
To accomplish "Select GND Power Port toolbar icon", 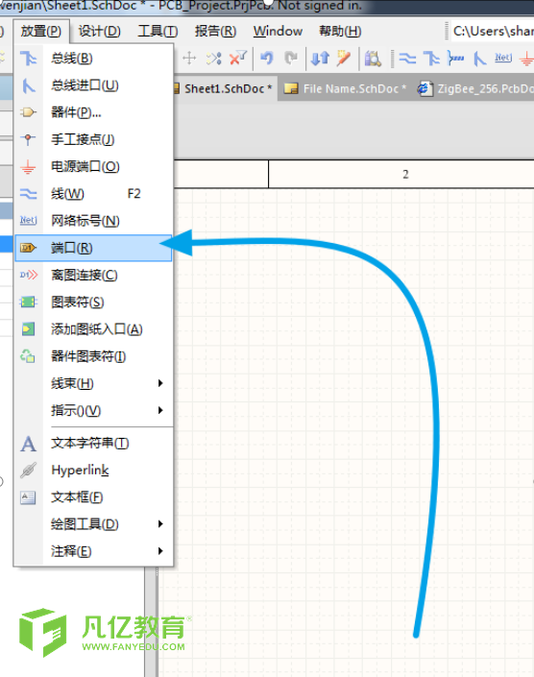I will tap(526, 59).
